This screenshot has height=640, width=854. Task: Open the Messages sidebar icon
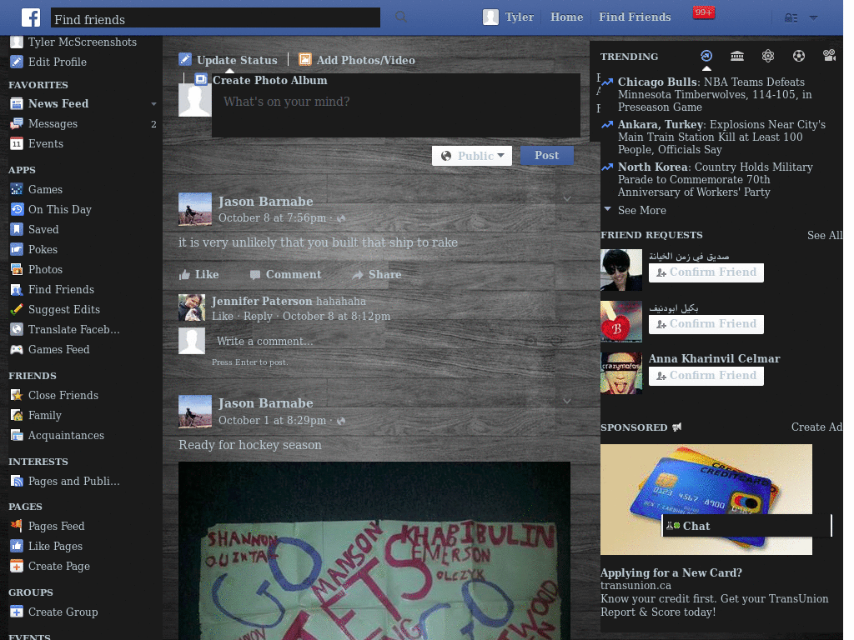point(17,123)
